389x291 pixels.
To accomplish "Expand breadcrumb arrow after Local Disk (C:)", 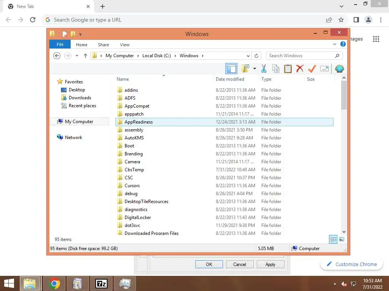I will tap(175, 56).
